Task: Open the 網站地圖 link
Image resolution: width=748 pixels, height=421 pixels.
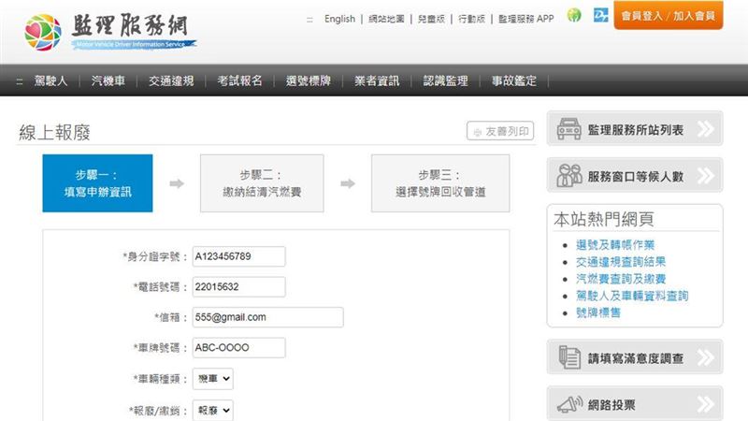Action: (x=386, y=19)
